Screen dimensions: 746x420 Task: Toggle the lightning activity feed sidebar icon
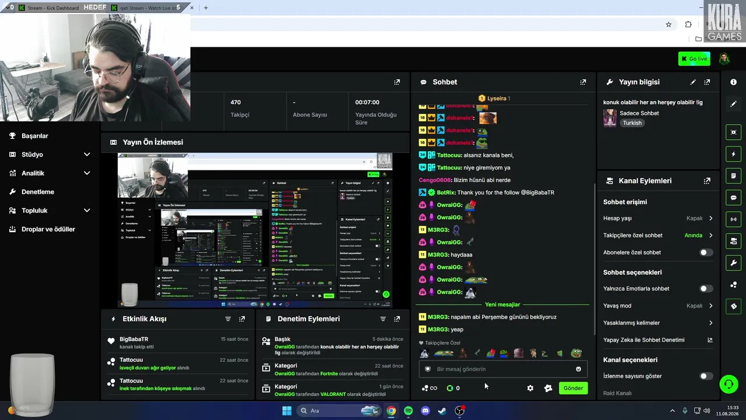click(733, 154)
